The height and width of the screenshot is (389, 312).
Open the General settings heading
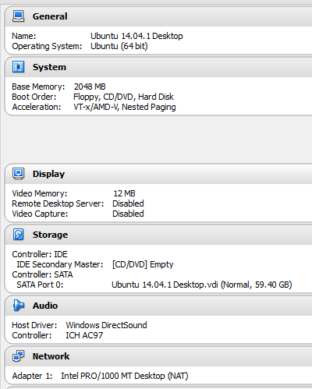pyautogui.click(x=50, y=16)
